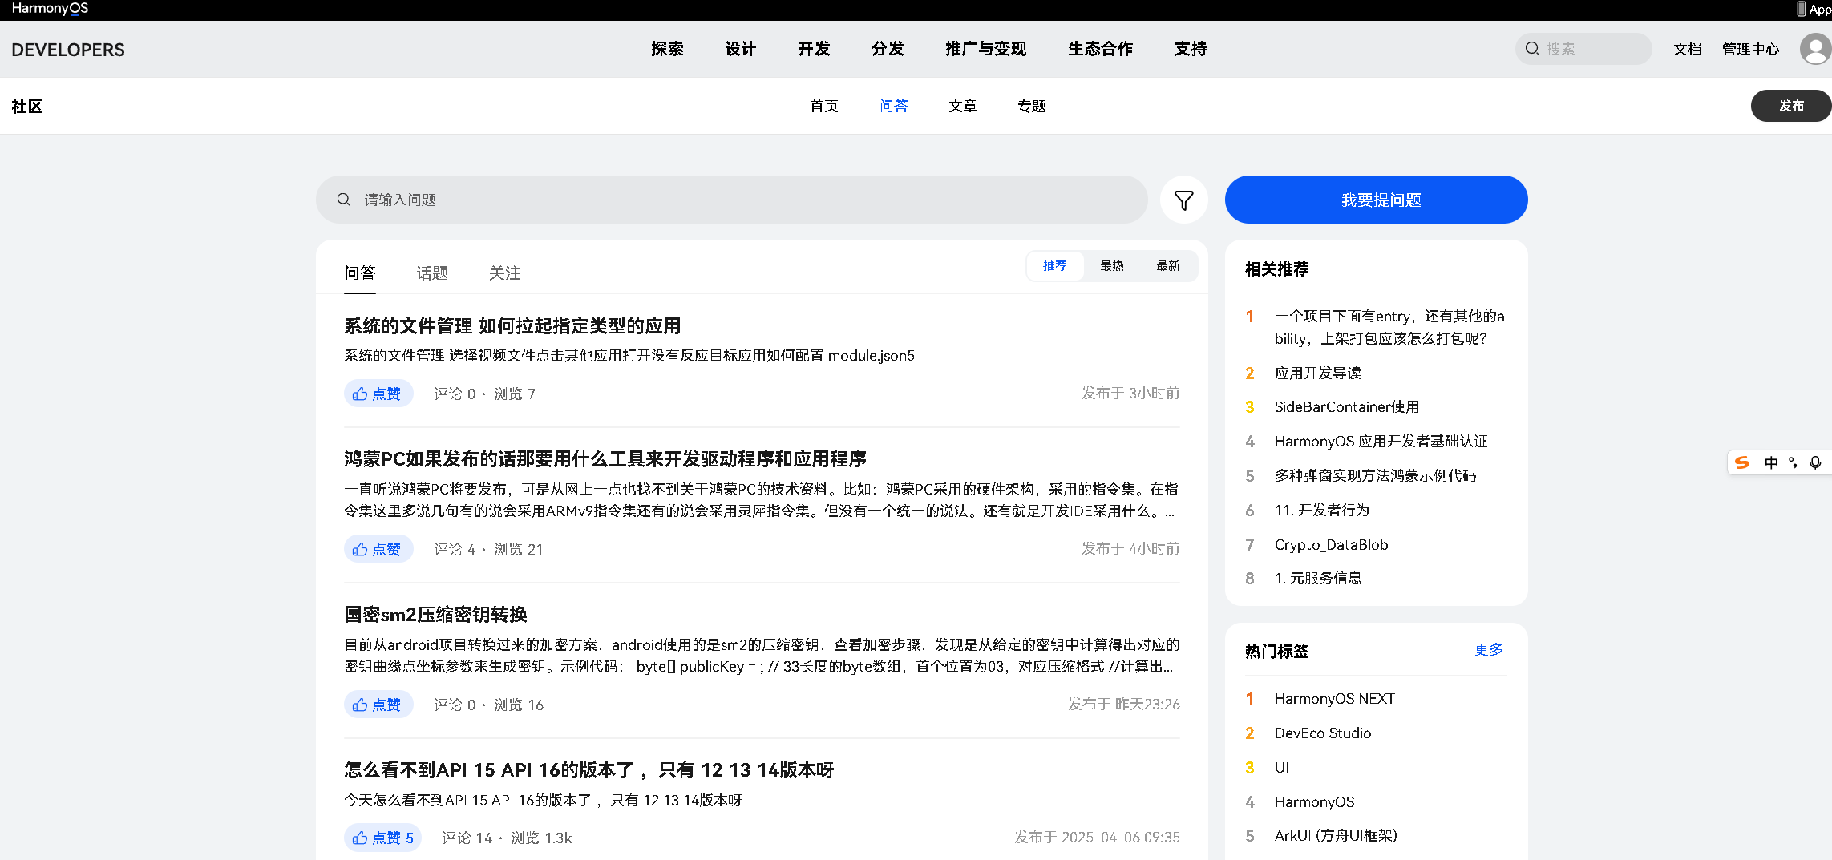1832x860 pixels.
Task: Switch sorting to 最新
Action: coord(1168,265)
